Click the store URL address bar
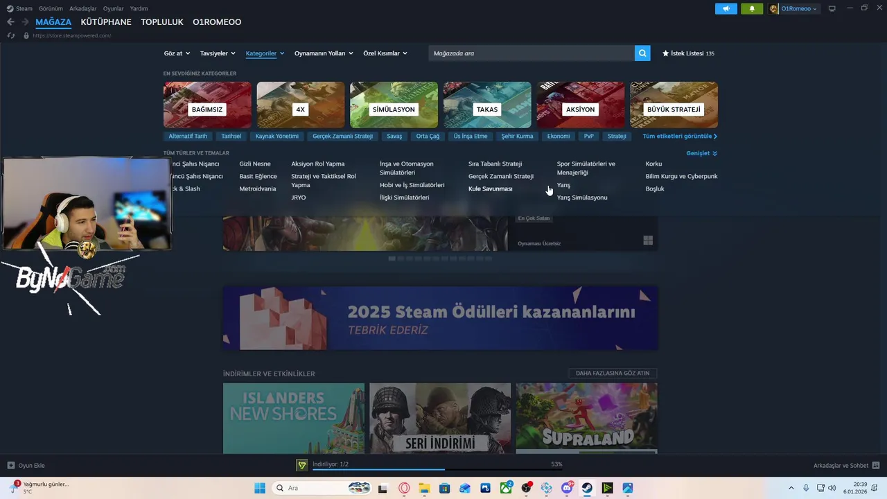 click(71, 35)
